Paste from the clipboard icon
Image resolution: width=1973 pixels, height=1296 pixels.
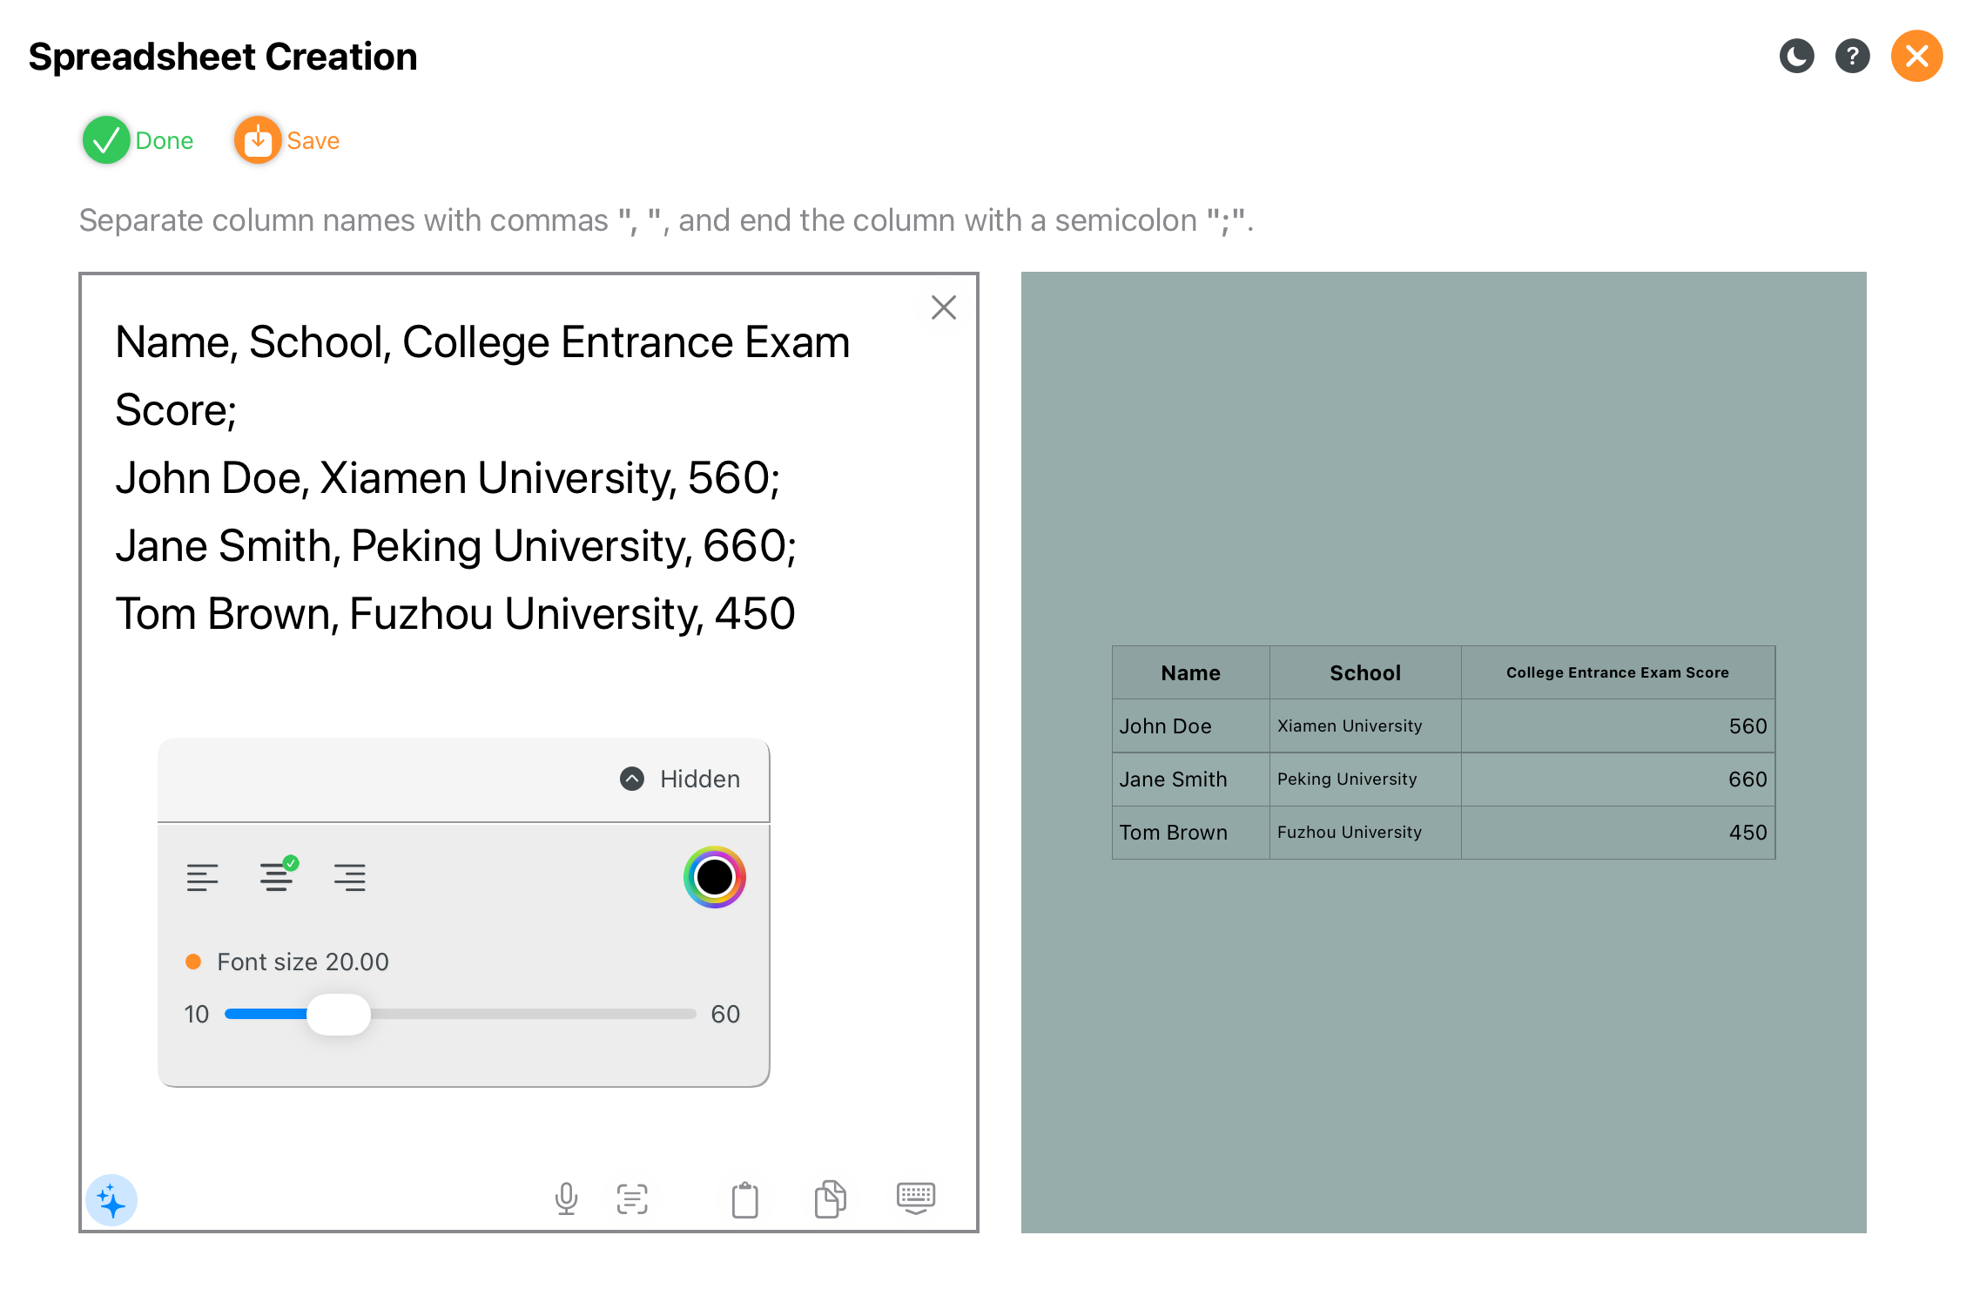744,1199
